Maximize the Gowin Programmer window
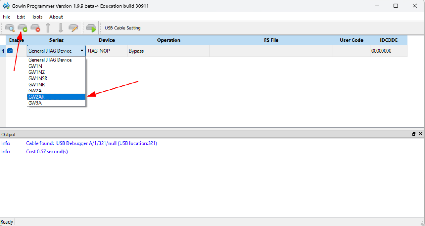 [x=396, y=6]
